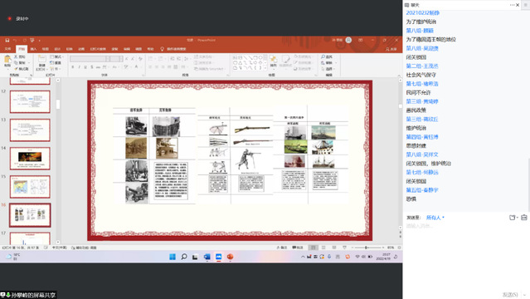
Task: Click the Find magnifier icon
Action: pyautogui.click(x=323, y=56)
